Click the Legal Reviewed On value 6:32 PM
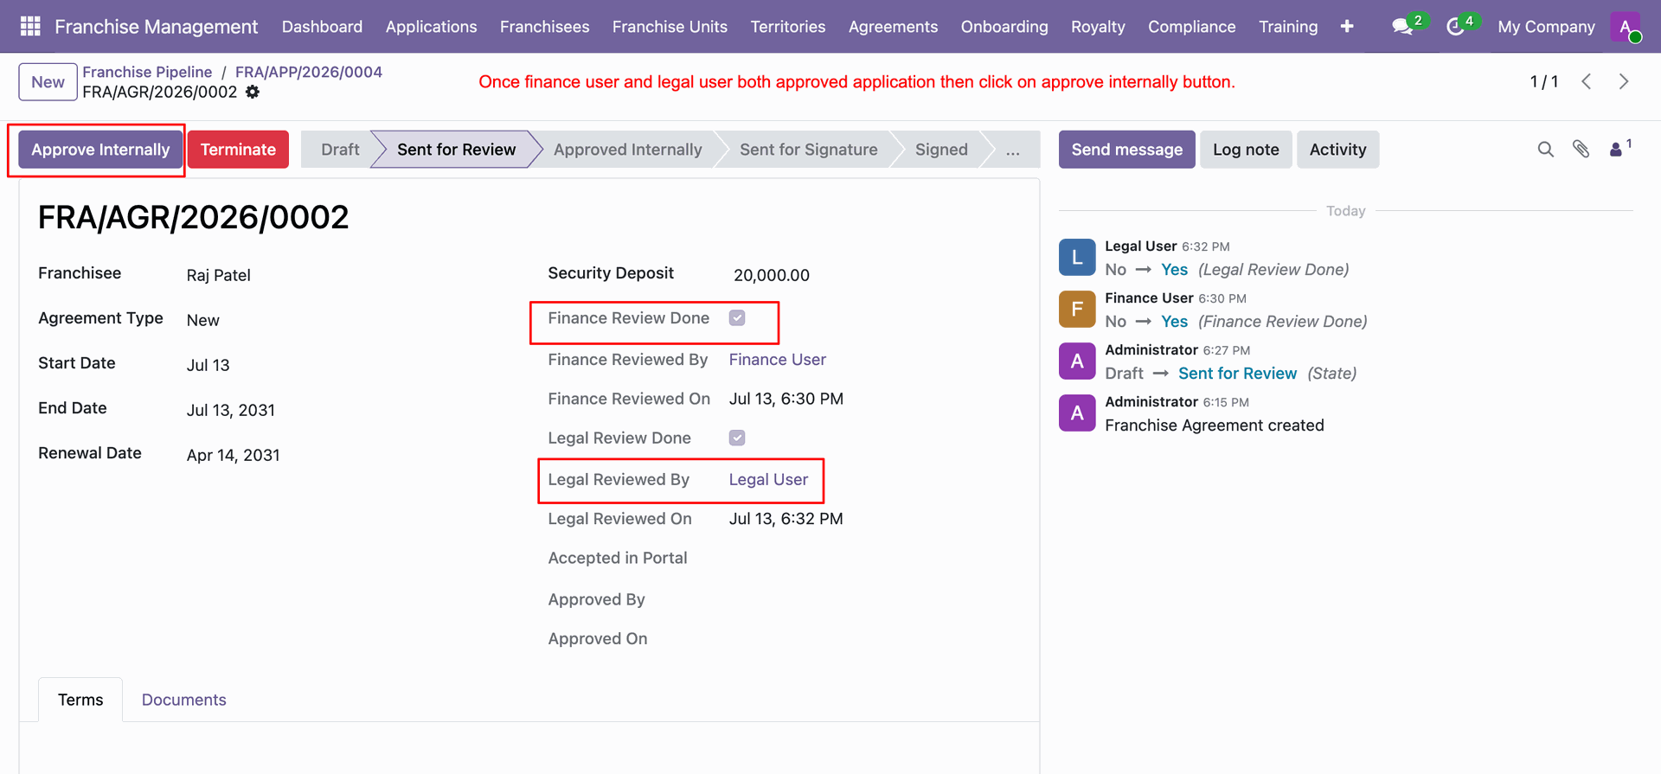This screenshot has height=774, width=1661. pyautogui.click(x=786, y=519)
